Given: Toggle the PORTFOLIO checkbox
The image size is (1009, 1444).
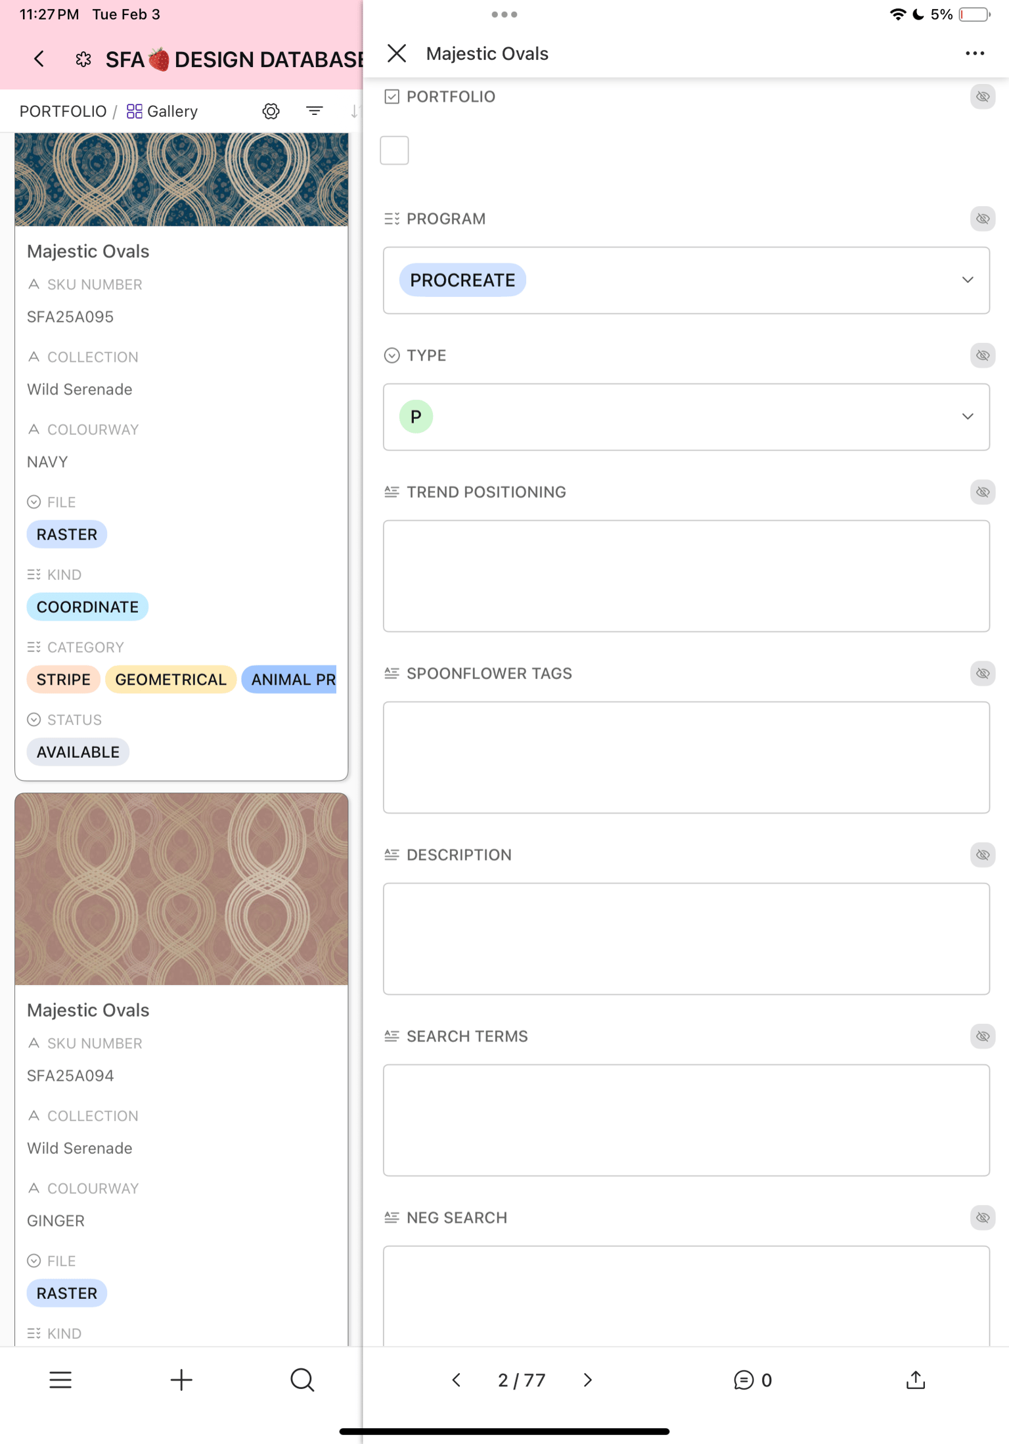Looking at the screenshot, I should 394,150.
